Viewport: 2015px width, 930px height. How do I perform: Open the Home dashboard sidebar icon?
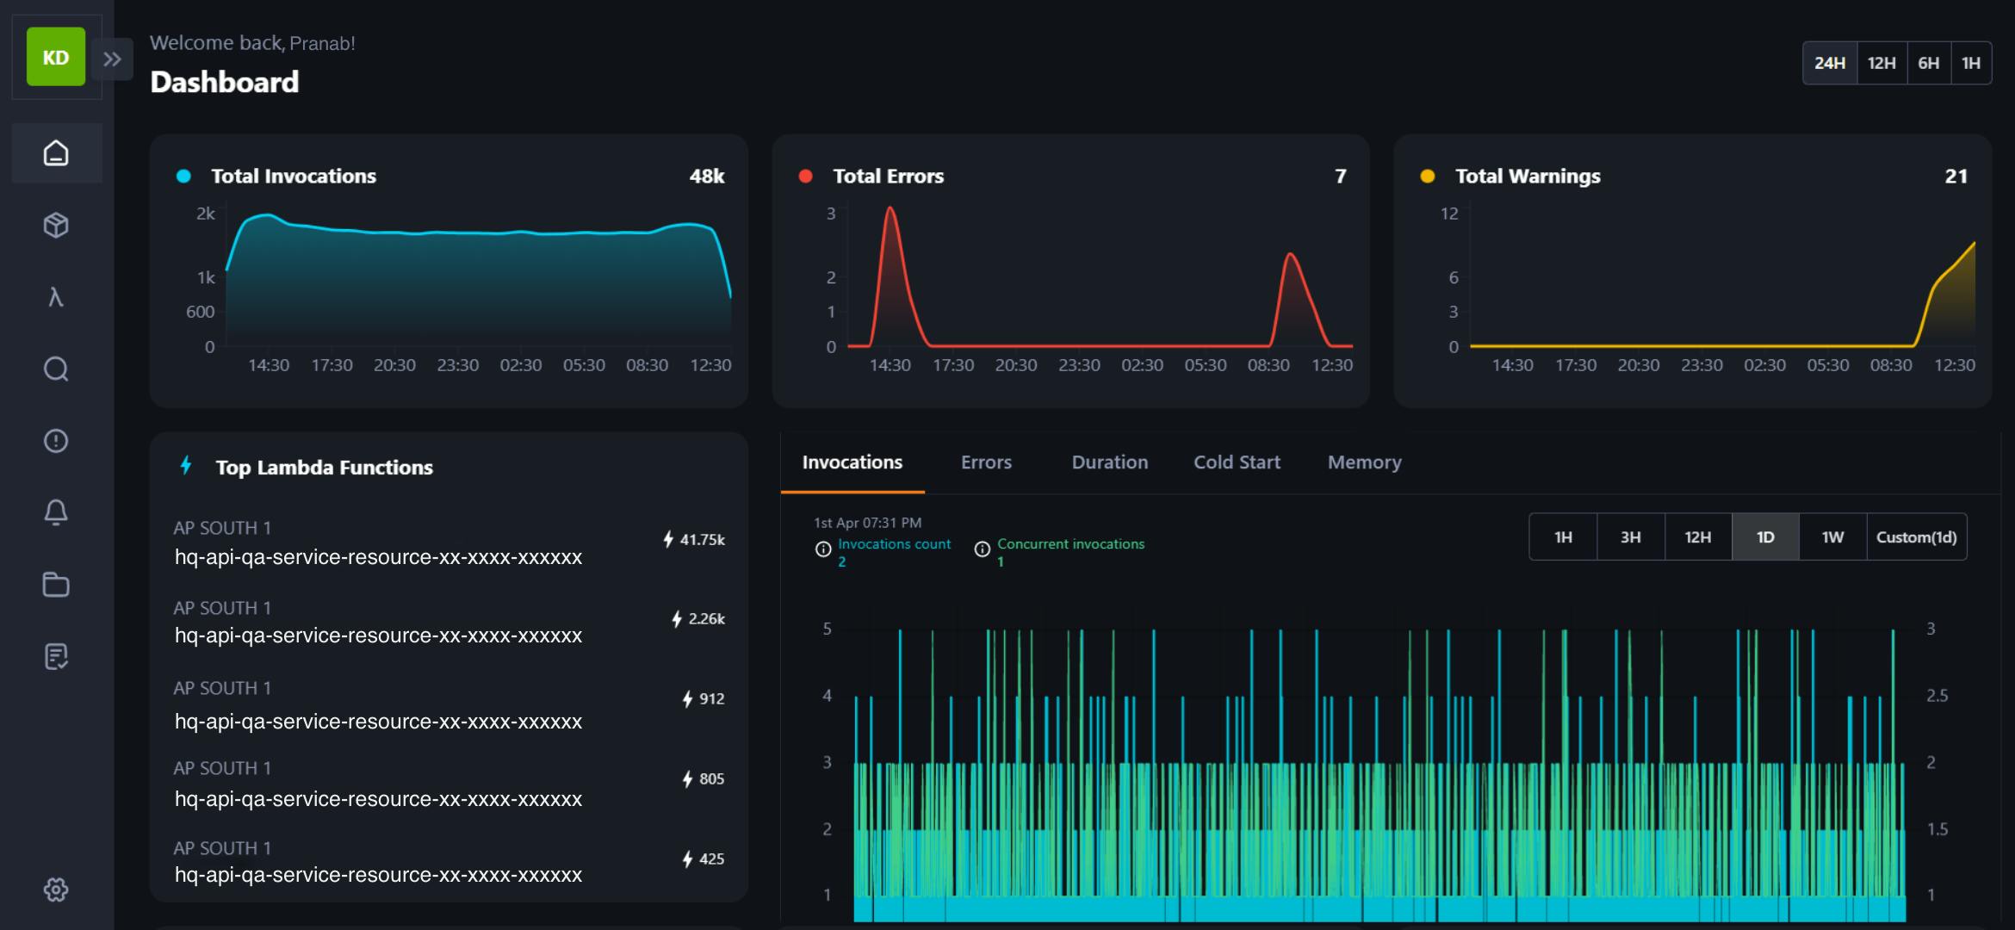pyautogui.click(x=56, y=153)
